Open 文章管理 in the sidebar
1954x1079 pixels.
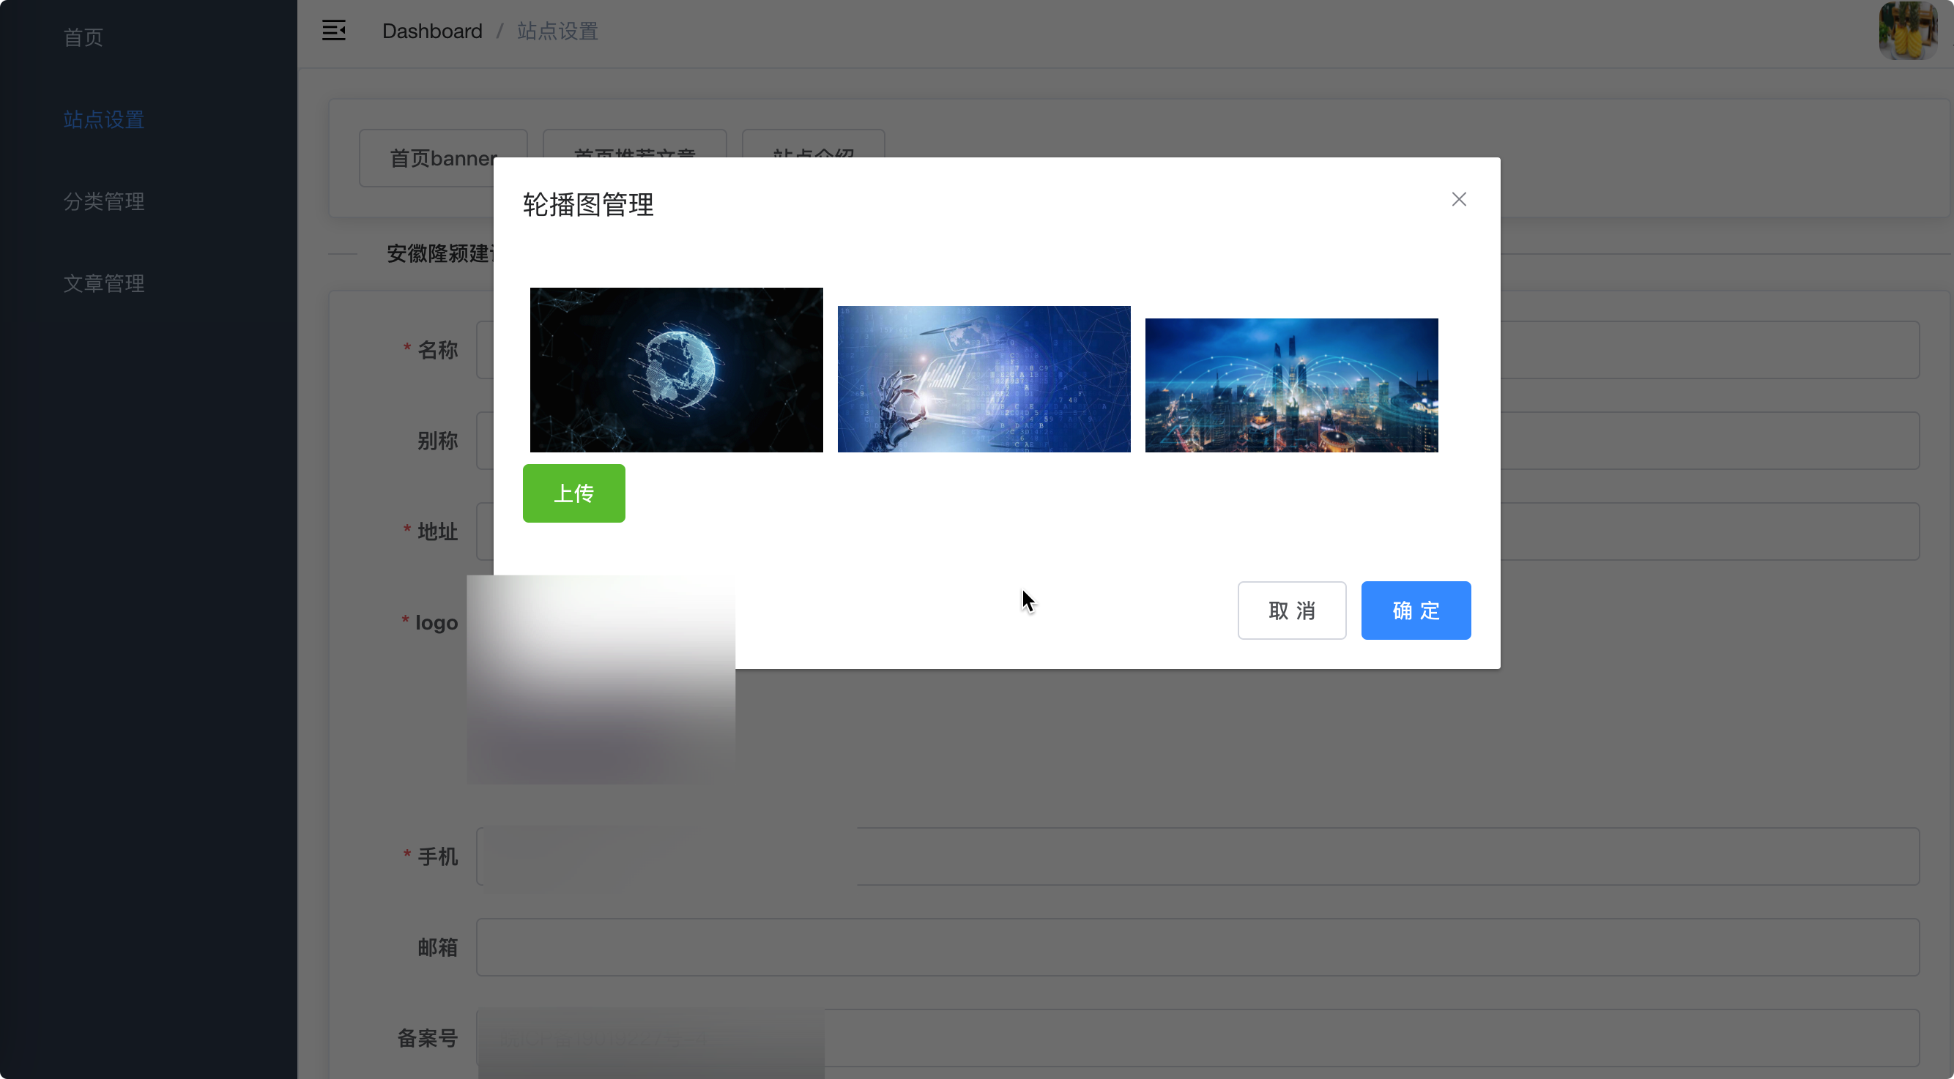(104, 283)
